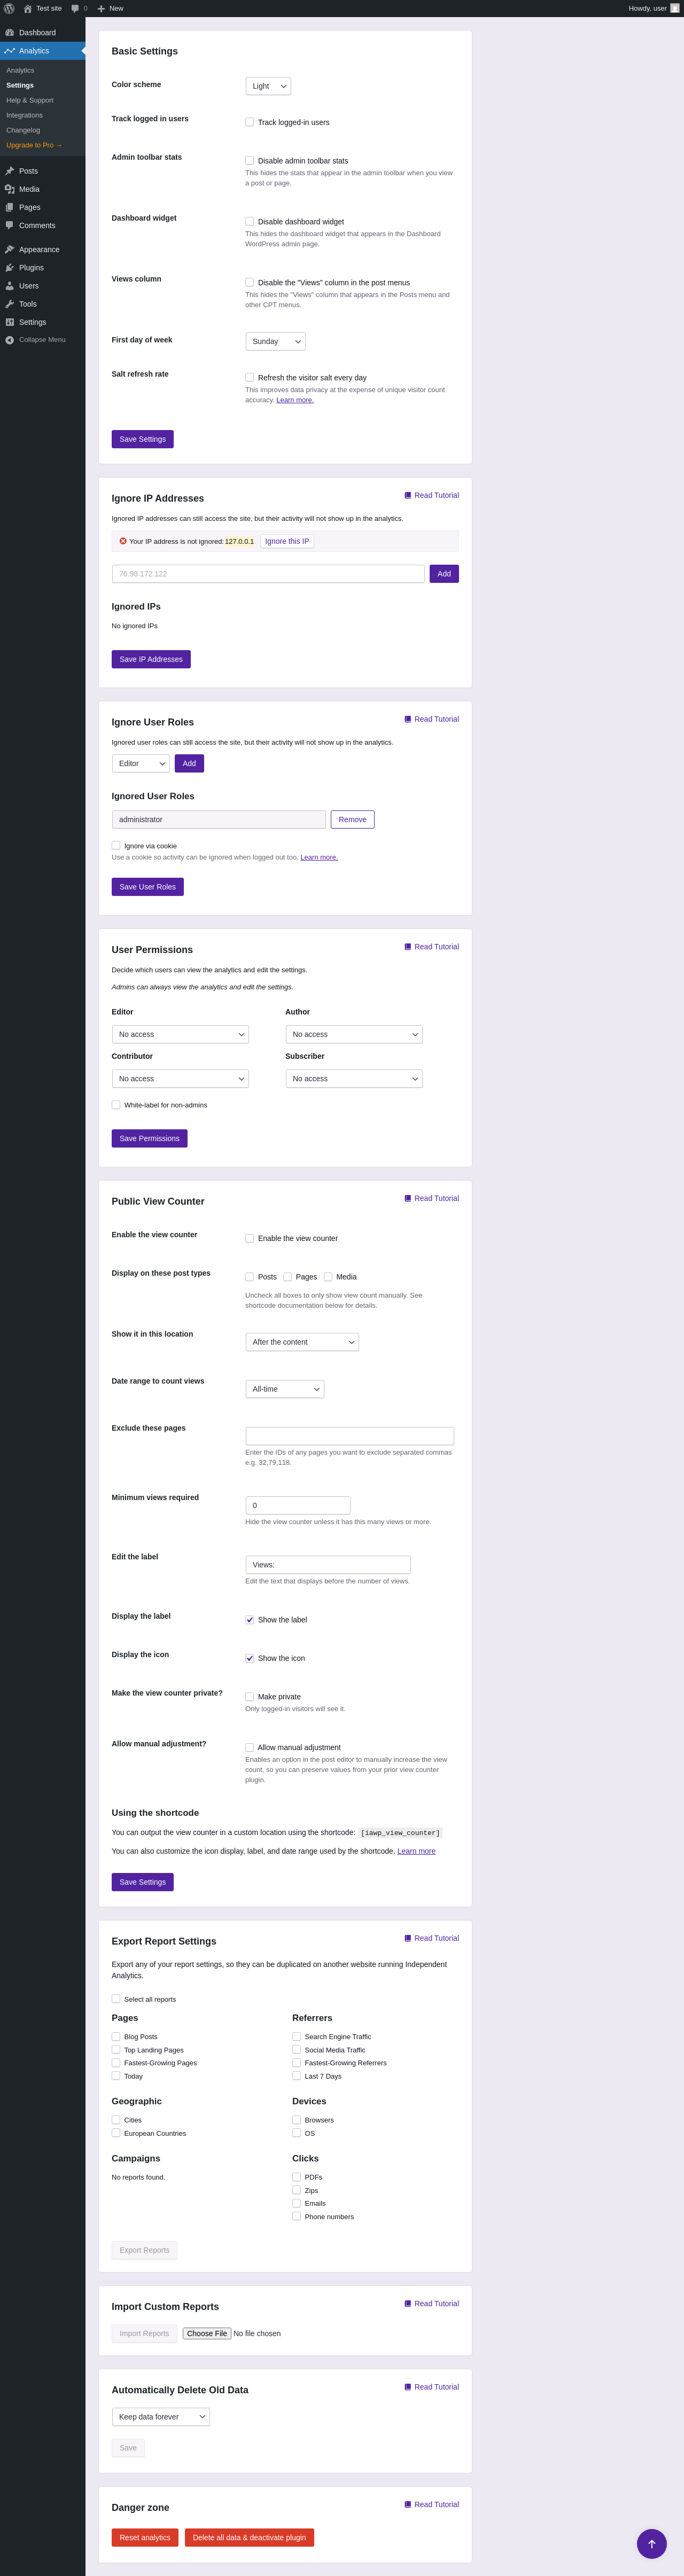The image size is (684, 2576).
Task: Click the Appearance brush icon in sidebar
Action: pyautogui.click(x=10, y=250)
